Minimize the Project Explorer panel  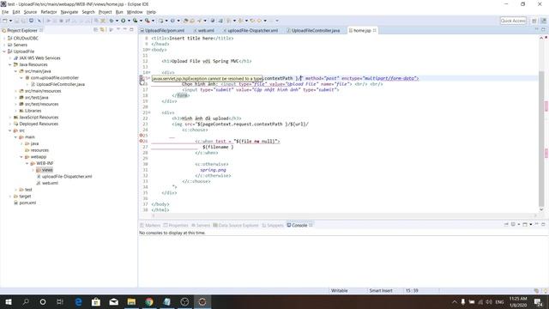pyautogui.click(x=125, y=30)
